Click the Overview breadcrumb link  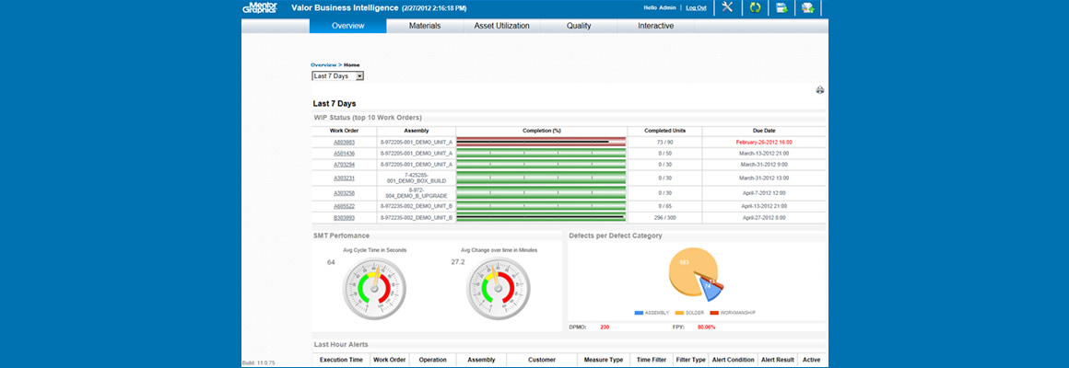[323, 64]
